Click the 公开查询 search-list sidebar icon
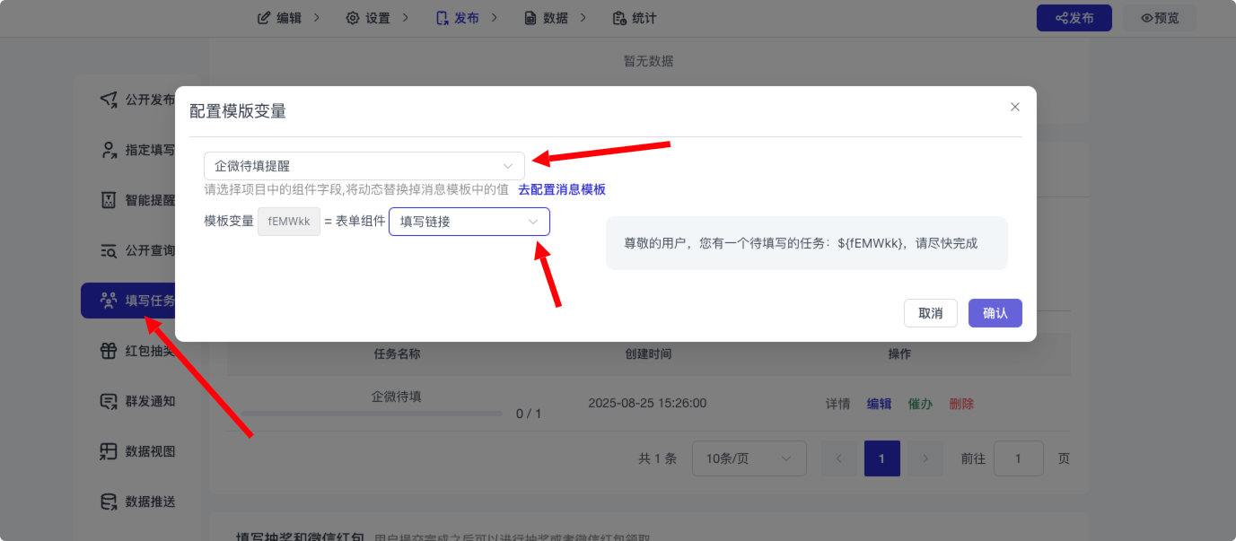Viewport: 1236px width, 541px height. pyautogui.click(x=109, y=250)
